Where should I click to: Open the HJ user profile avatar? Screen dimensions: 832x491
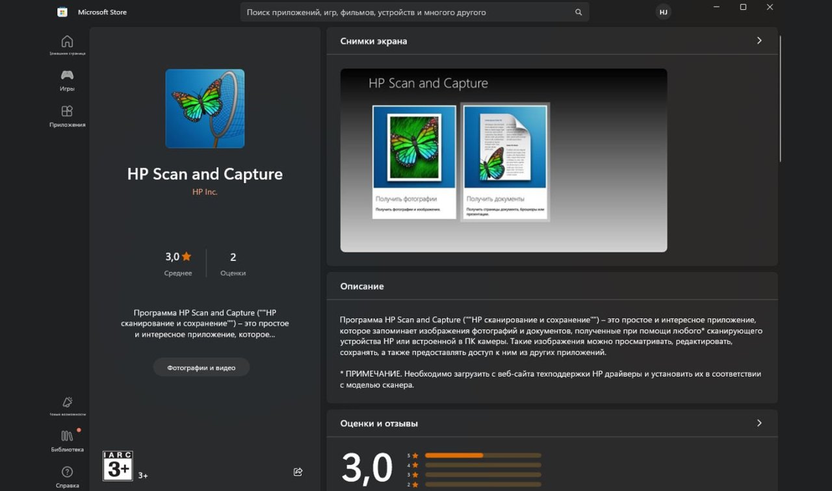coord(663,12)
